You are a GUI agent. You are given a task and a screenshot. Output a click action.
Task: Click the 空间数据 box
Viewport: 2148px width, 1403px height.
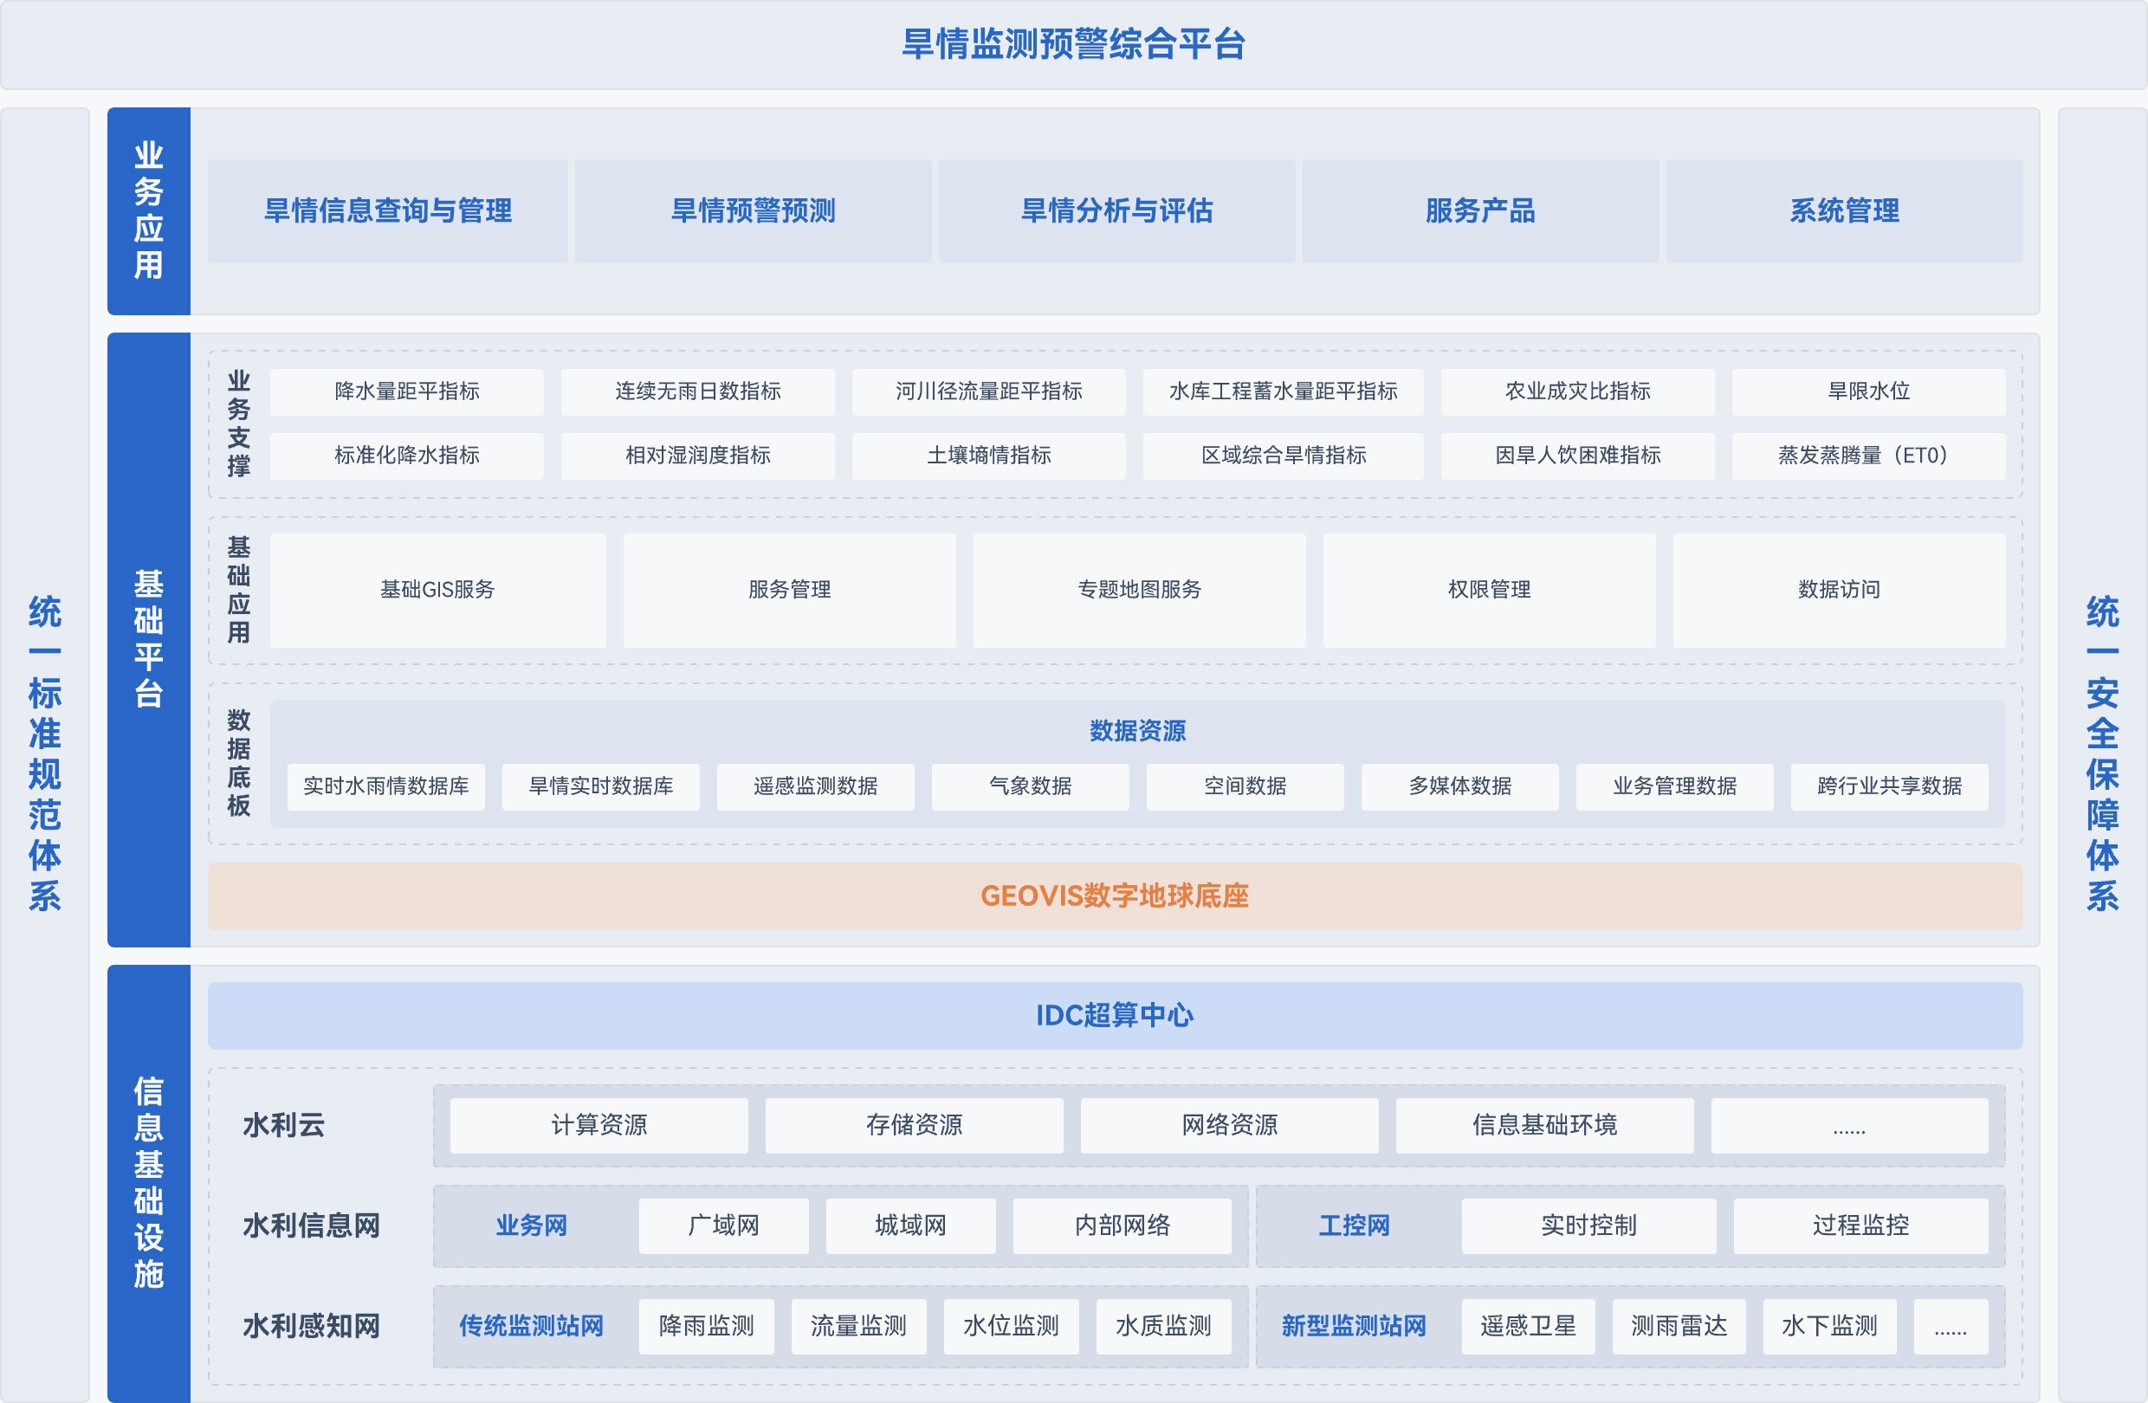1245,786
